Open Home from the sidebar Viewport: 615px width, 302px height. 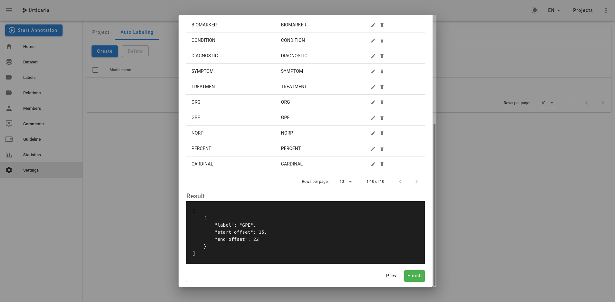click(x=41, y=46)
